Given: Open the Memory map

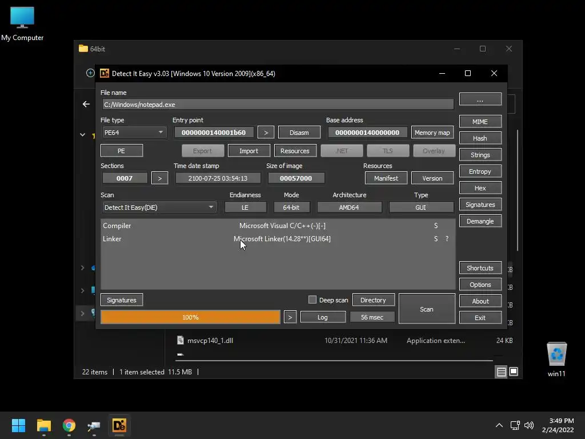Looking at the screenshot, I should [x=432, y=133].
